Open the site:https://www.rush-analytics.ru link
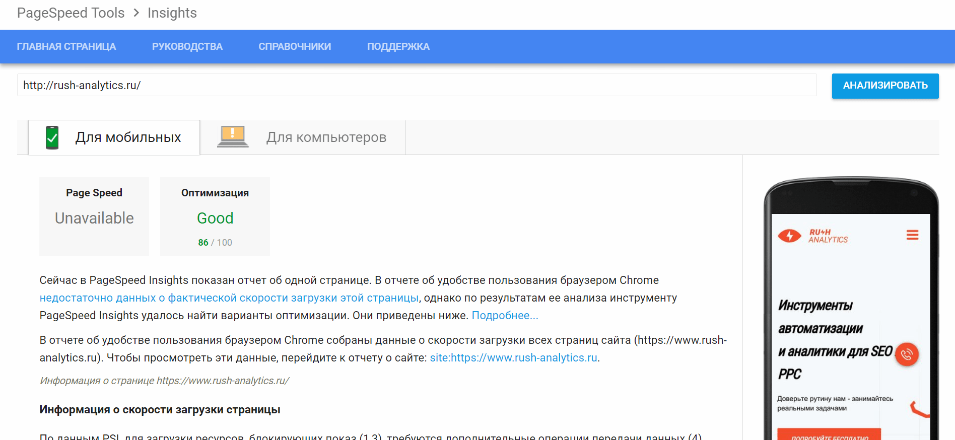This screenshot has width=955, height=440. click(513, 358)
